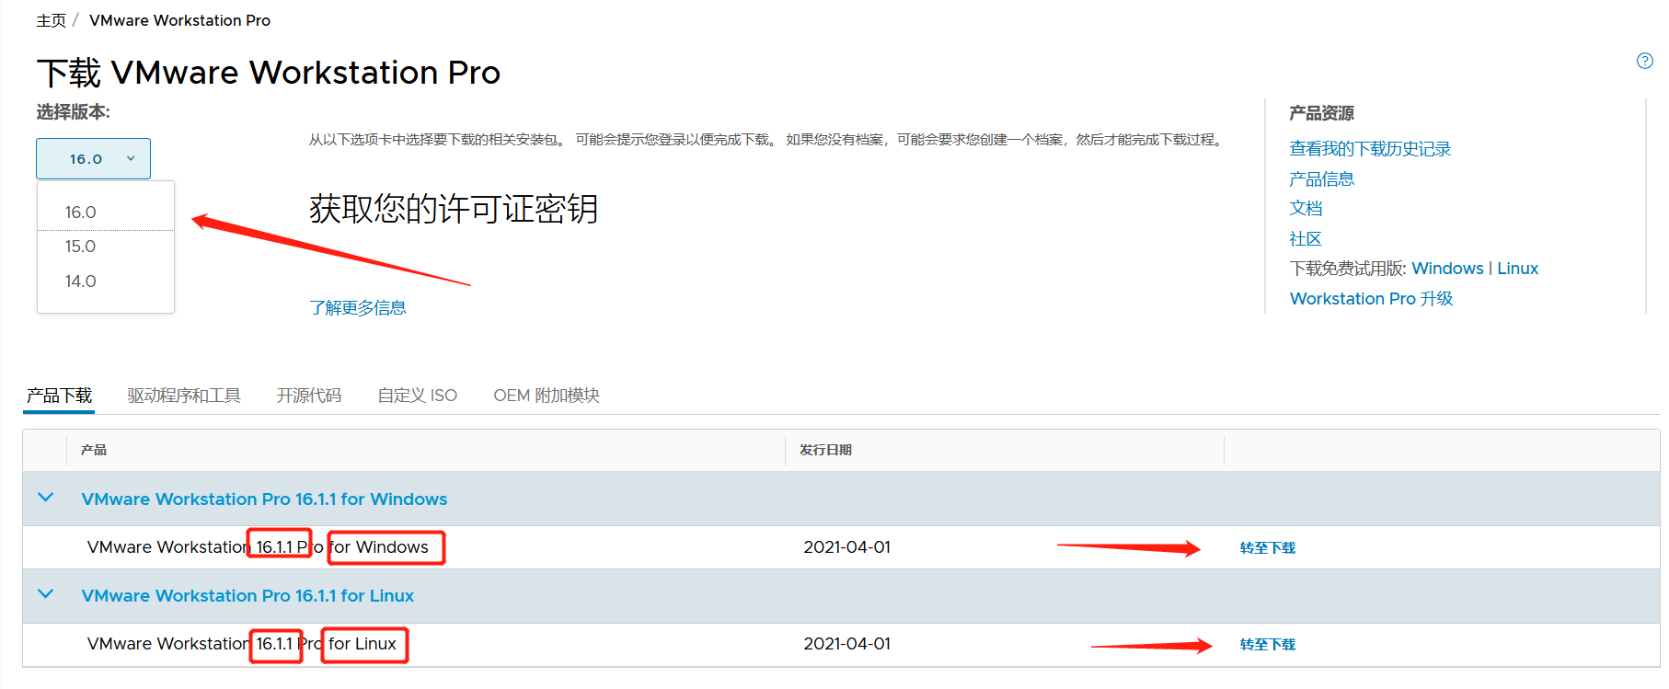This screenshot has height=689, width=1669.
Task: Click the 下载 VMware Workstation Pro page title
Action: pyautogui.click(x=269, y=73)
